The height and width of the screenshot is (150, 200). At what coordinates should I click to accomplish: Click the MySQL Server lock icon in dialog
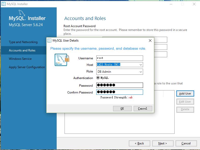62,60
